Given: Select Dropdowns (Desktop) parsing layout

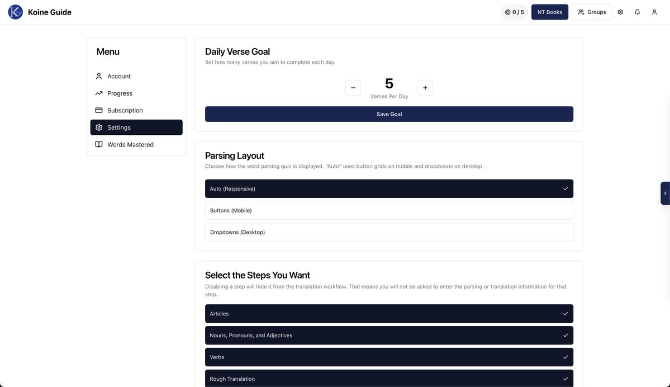Looking at the screenshot, I should (389, 232).
